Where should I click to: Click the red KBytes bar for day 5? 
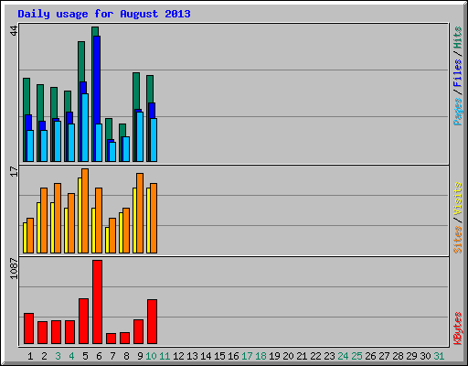(83, 321)
